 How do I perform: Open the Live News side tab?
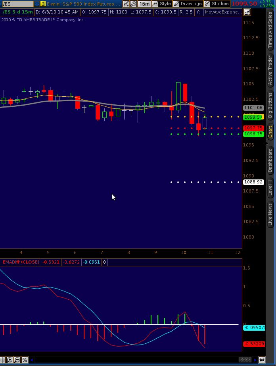pos(270,214)
